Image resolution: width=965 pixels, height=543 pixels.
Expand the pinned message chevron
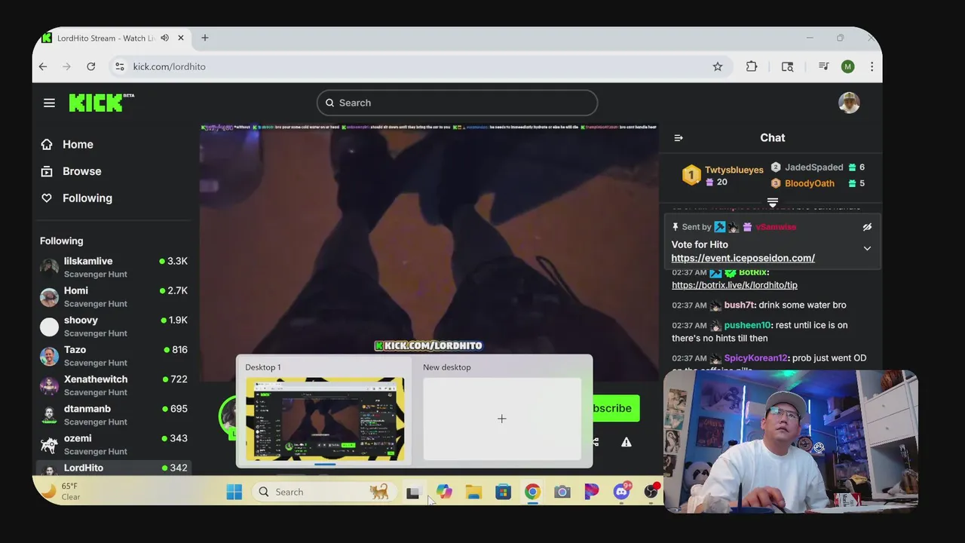pos(867,248)
